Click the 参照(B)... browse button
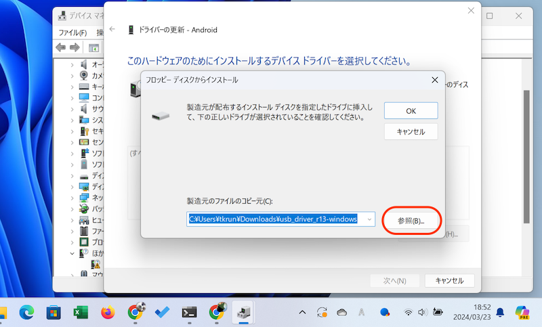 pos(411,221)
